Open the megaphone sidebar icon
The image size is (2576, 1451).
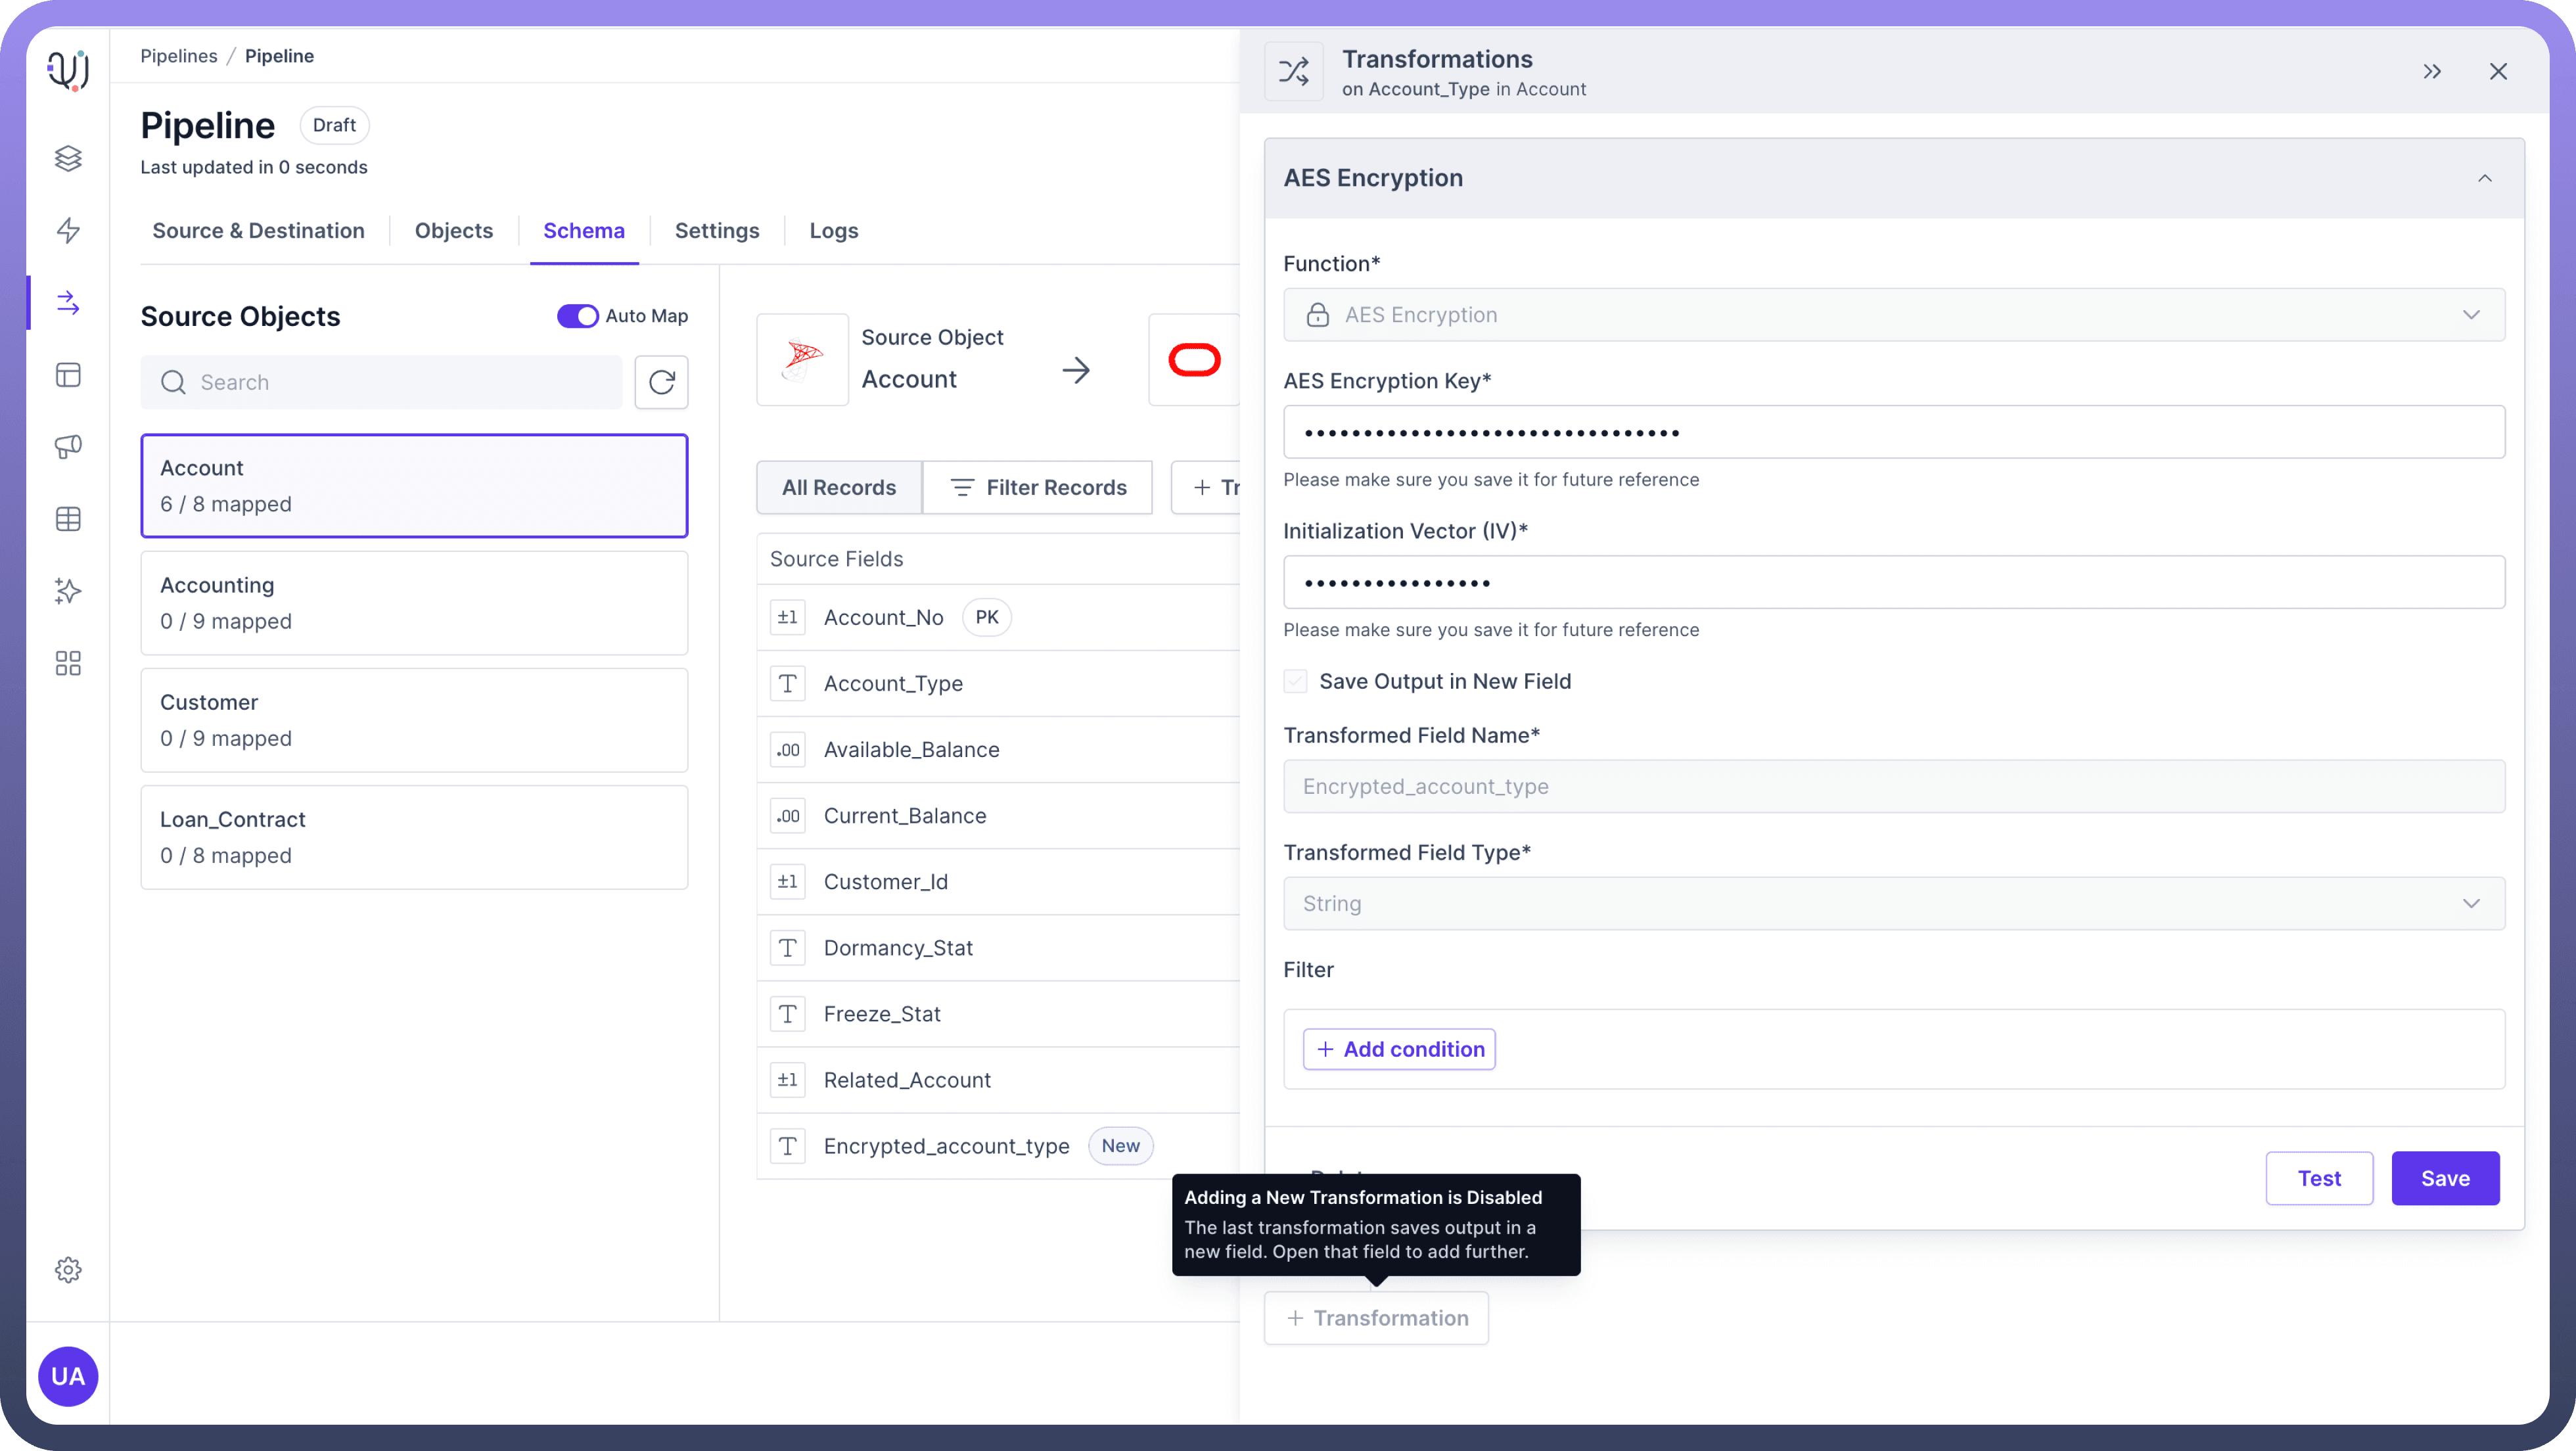click(x=68, y=446)
